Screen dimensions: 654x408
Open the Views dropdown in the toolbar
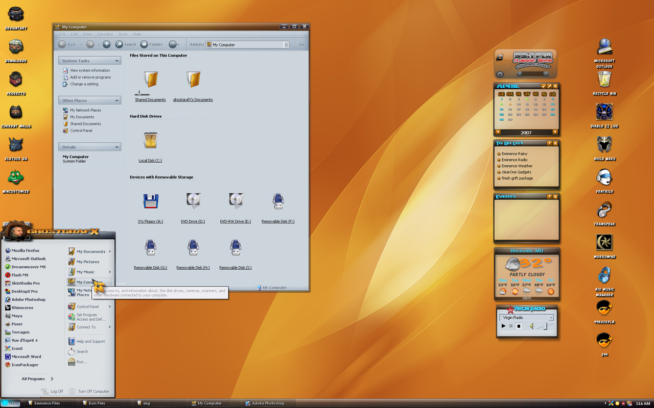(x=174, y=44)
